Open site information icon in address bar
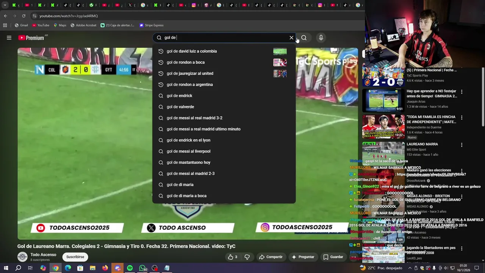This screenshot has width=485, height=273. [34, 16]
